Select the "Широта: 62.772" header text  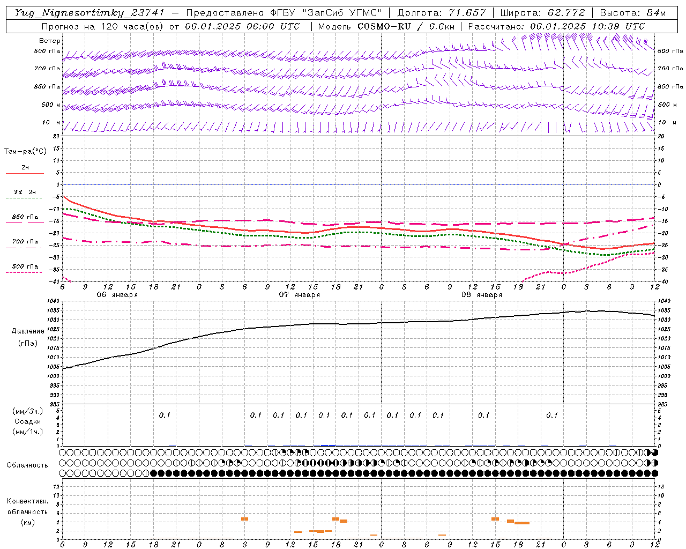[x=542, y=13]
